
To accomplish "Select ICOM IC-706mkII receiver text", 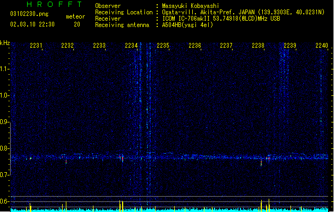I will pyautogui.click(x=221, y=19).
